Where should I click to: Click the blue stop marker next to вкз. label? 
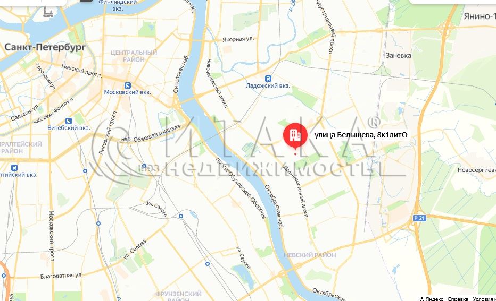(x=144, y=166)
